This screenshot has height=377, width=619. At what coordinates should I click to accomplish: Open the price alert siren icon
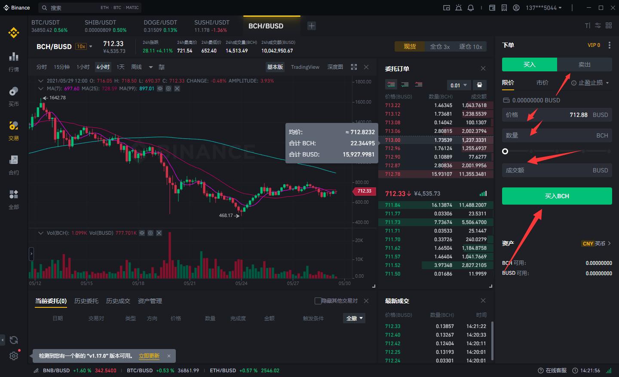pyautogui.click(x=459, y=8)
